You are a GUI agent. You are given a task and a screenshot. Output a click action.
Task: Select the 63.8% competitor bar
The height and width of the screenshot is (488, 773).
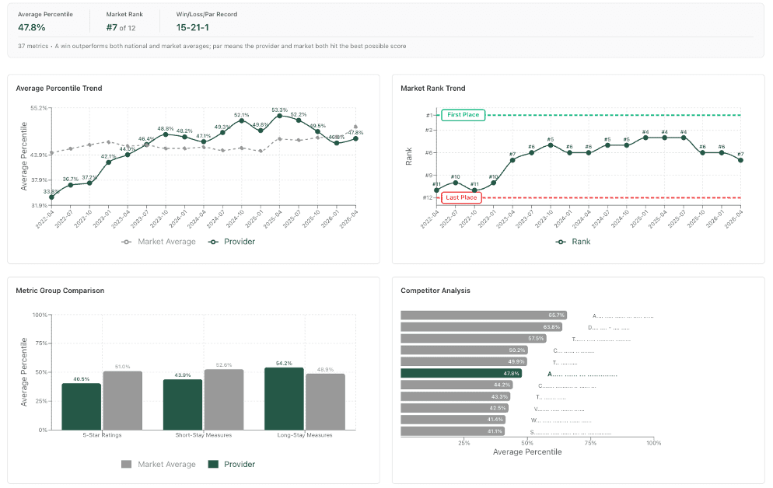[x=481, y=327]
